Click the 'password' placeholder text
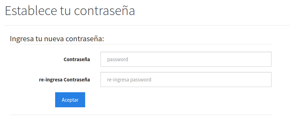The height and width of the screenshot is (130, 290). (118, 60)
